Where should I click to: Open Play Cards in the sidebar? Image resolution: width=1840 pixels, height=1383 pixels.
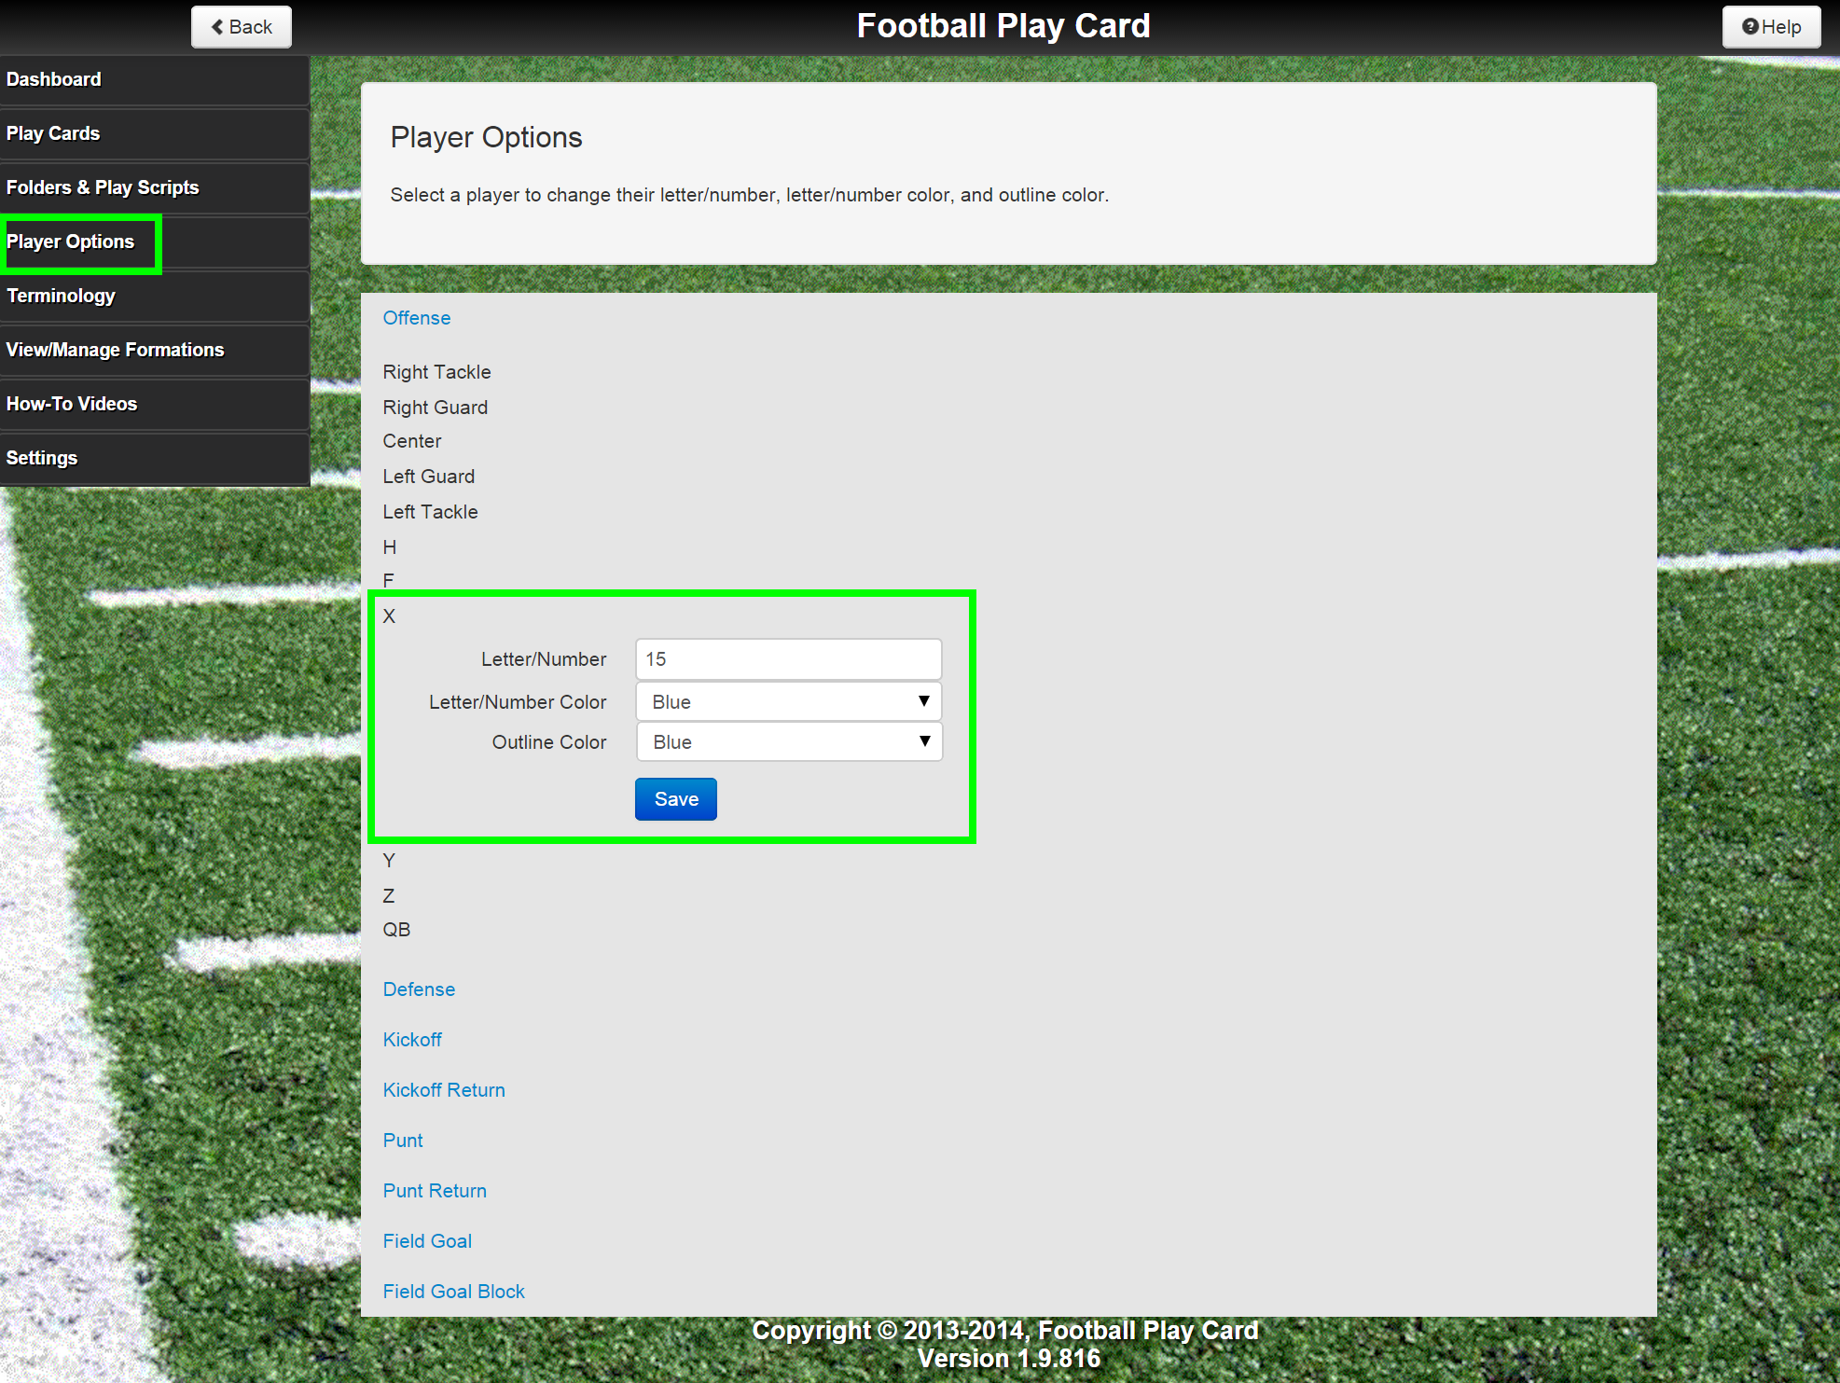pyautogui.click(x=155, y=133)
